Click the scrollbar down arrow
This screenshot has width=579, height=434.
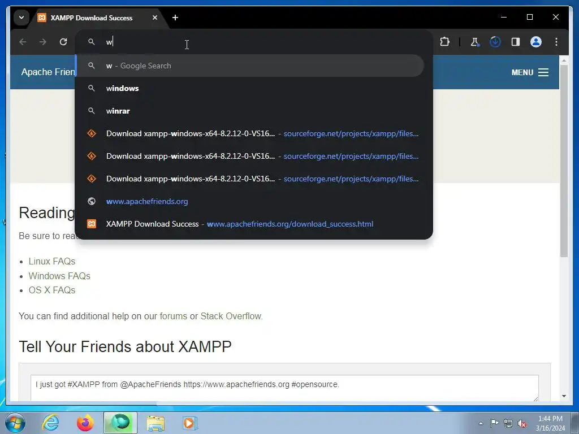564,396
